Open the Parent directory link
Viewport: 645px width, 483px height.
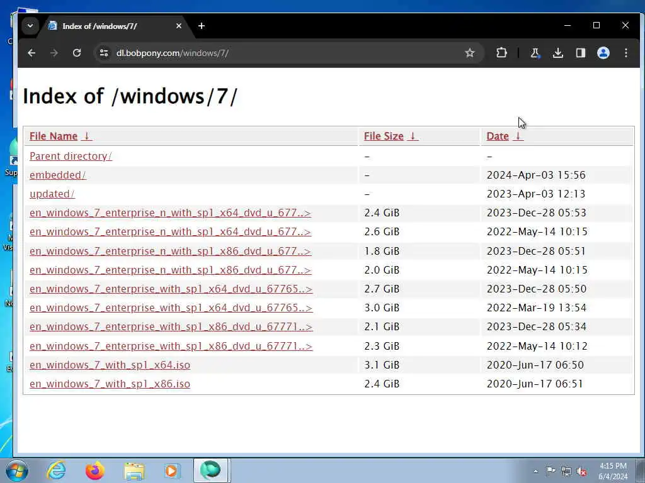click(x=71, y=156)
